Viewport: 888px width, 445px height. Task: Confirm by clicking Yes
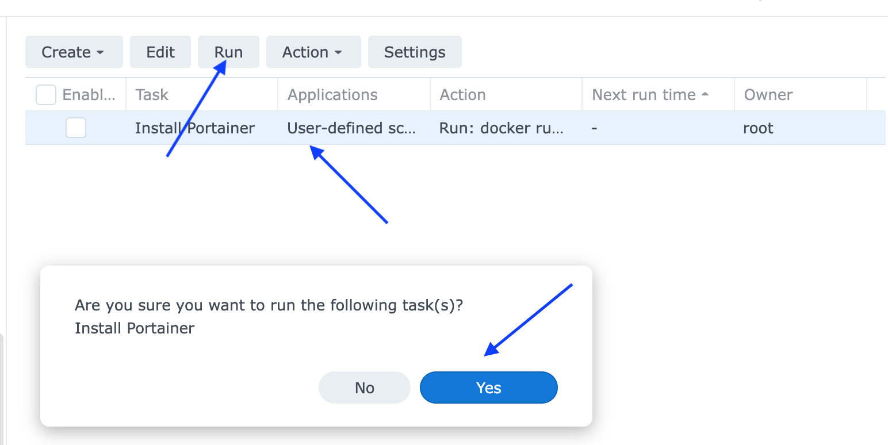[488, 388]
